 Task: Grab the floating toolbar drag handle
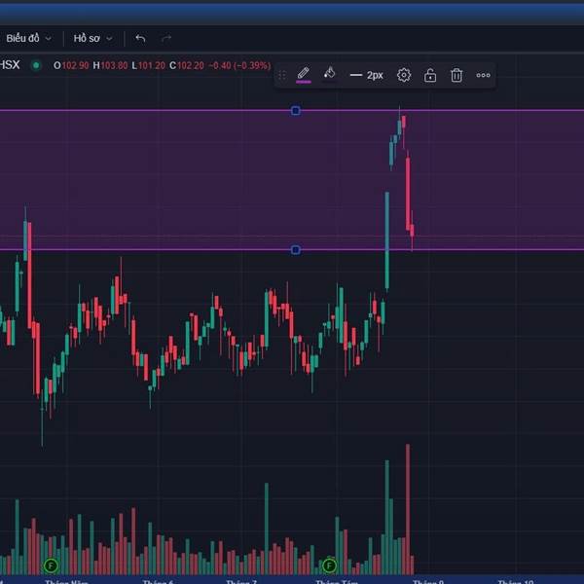coord(282,75)
